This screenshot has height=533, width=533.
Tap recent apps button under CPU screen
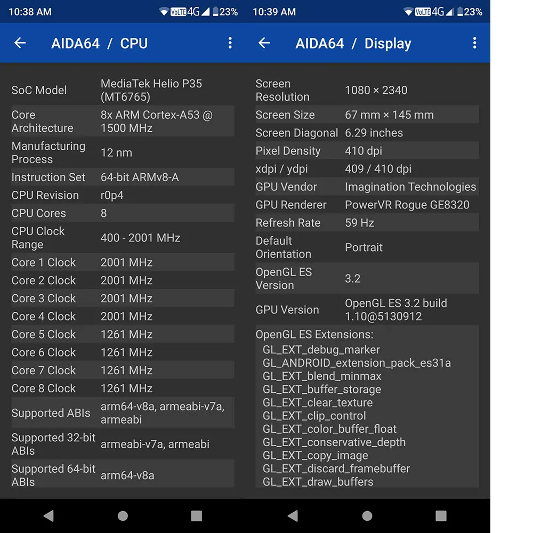[x=197, y=515]
